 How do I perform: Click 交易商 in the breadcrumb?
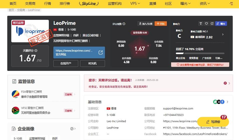click(x=21, y=10)
